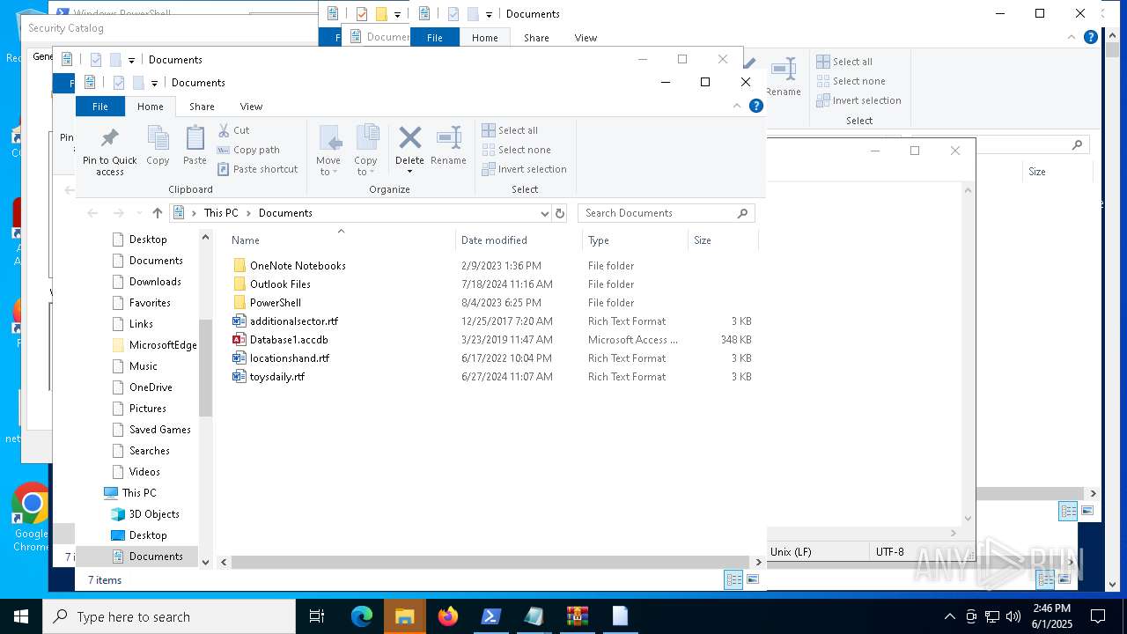
Task: Open PowerShell from taskbar
Action: (x=491, y=616)
